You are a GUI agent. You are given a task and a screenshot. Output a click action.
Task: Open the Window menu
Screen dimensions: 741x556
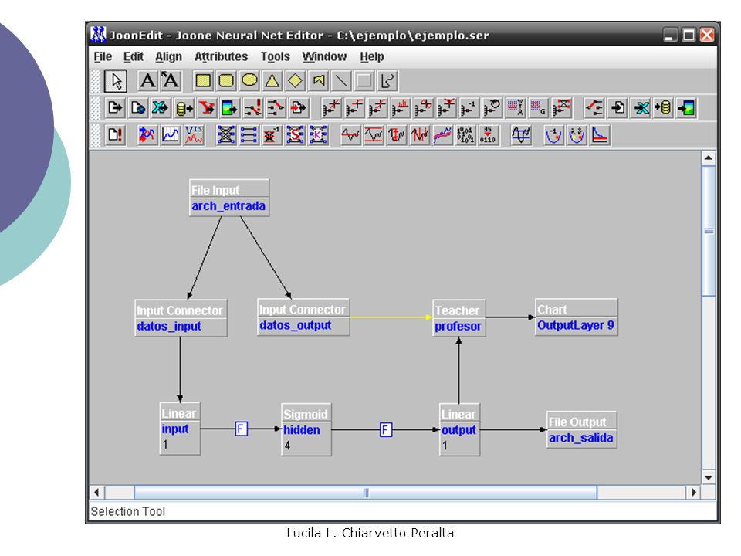tap(324, 56)
